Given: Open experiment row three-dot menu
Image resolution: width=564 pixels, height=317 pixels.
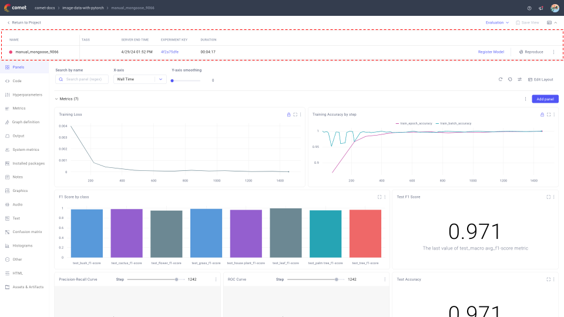Looking at the screenshot, I should point(553,52).
